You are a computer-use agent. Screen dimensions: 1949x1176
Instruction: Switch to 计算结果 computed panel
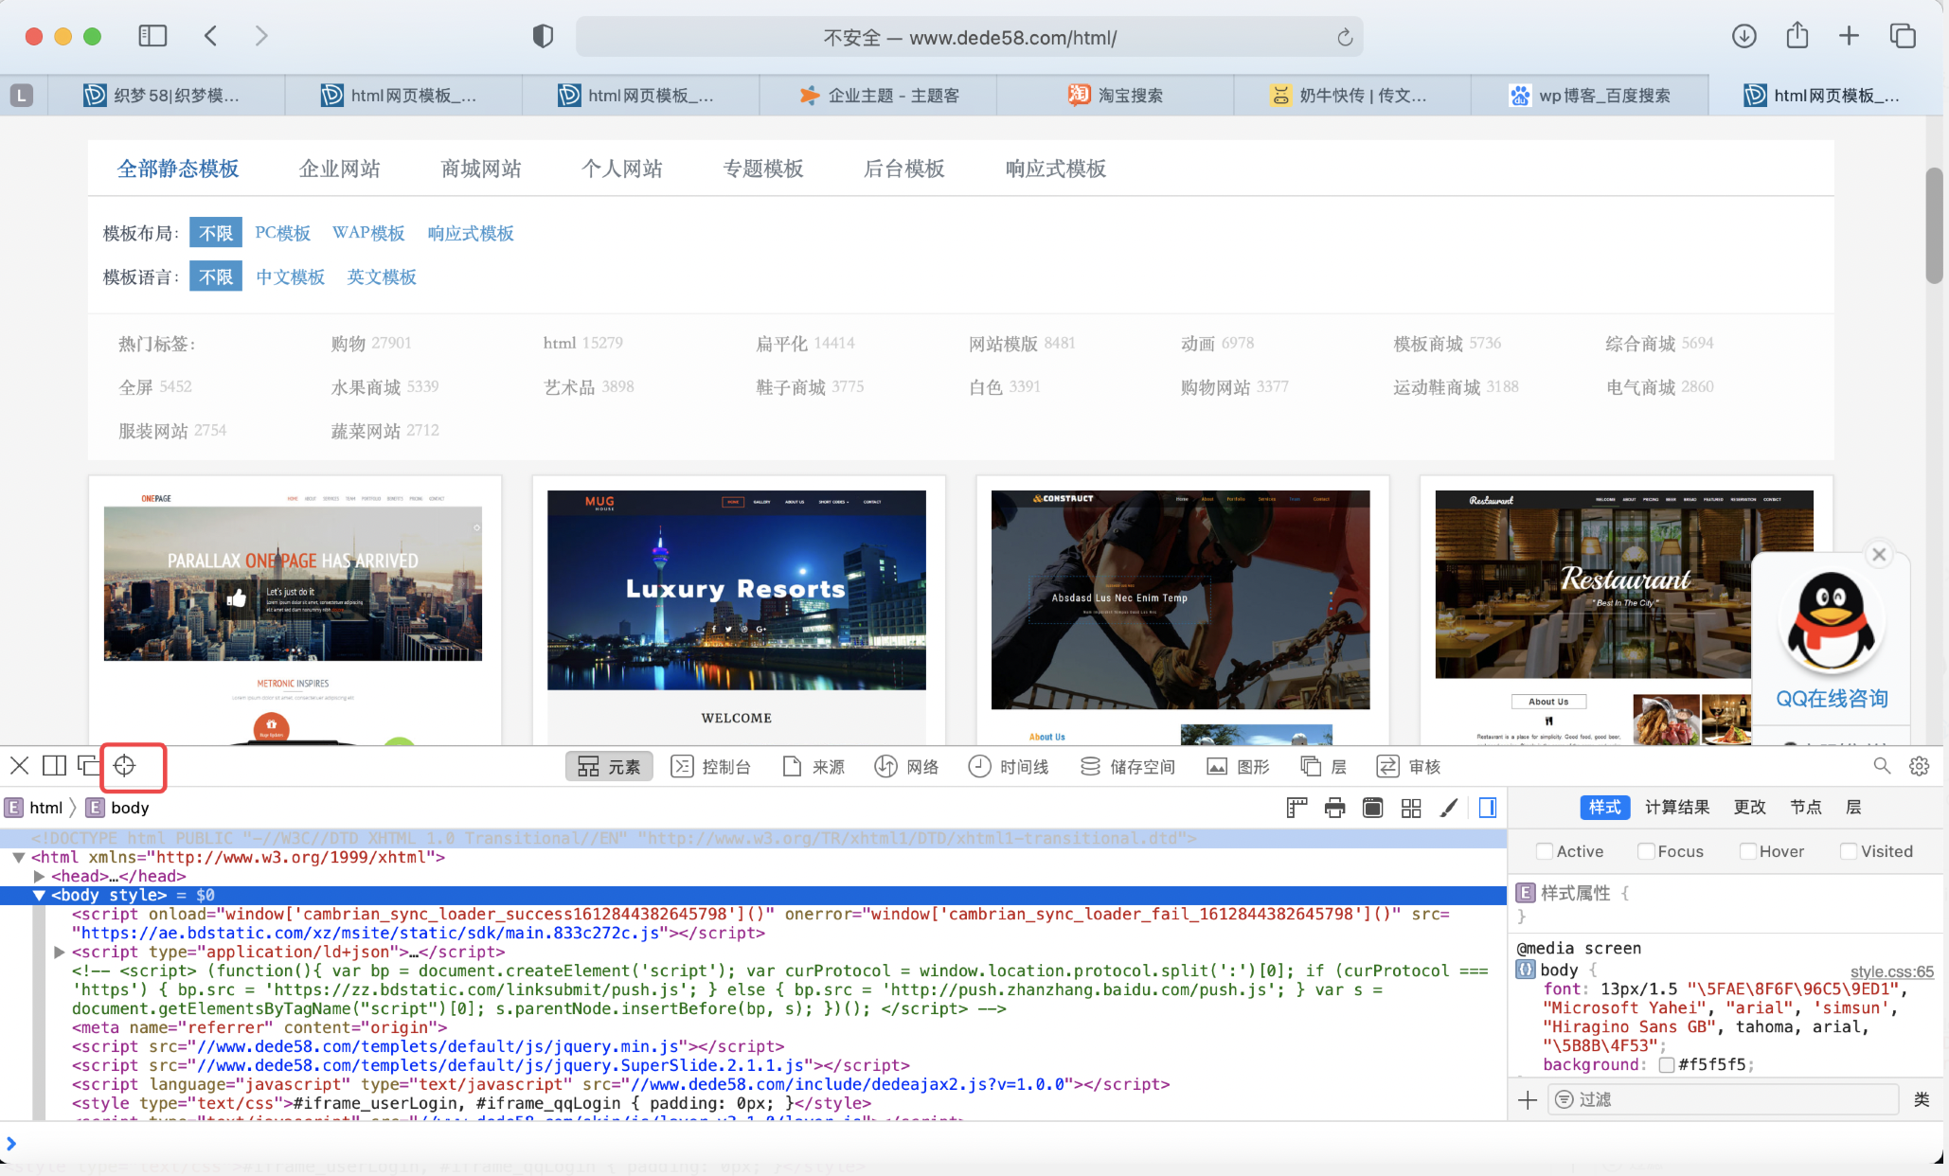[x=1677, y=807]
